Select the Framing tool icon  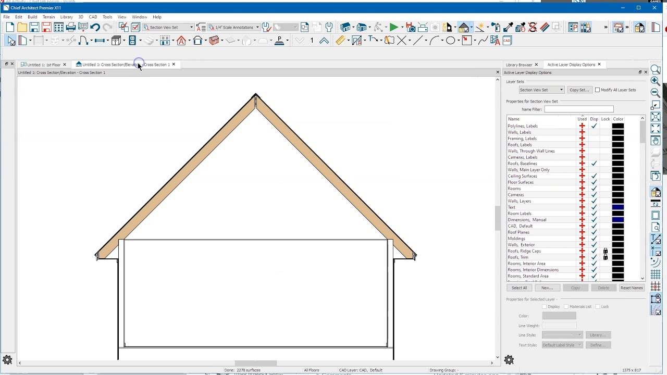point(214,41)
